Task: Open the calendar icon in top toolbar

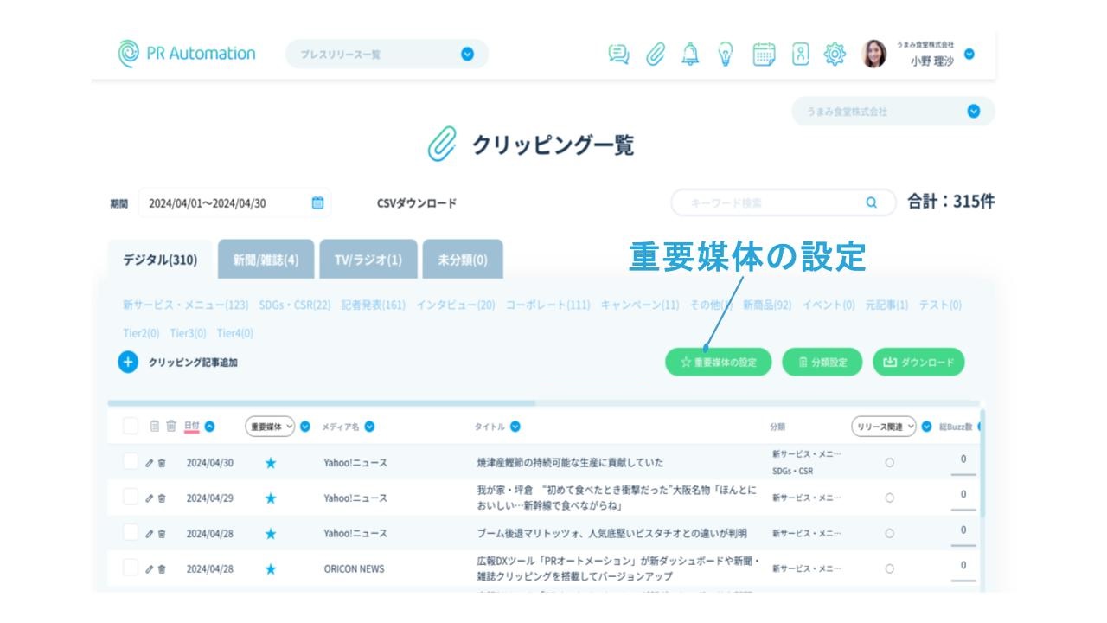Action: pyautogui.click(x=764, y=55)
